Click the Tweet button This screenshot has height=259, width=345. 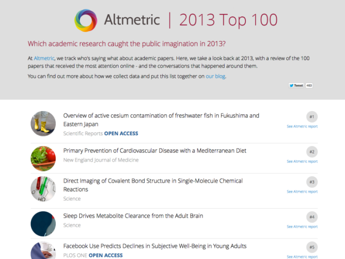click(296, 85)
